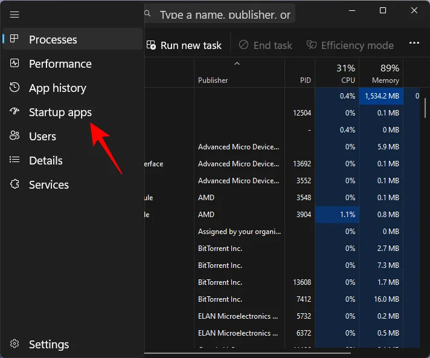Select the 1,534.2 MB memory cell
The width and height of the screenshot is (430, 358).
pyautogui.click(x=381, y=96)
